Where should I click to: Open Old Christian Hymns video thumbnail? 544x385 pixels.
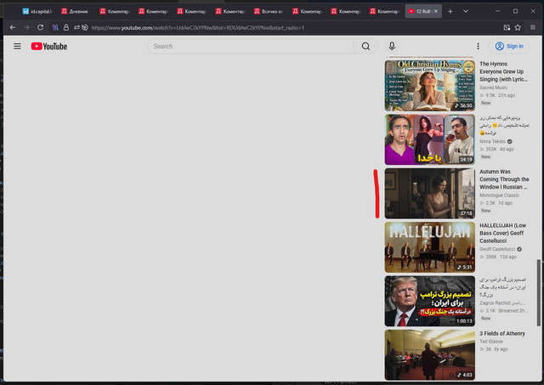tap(429, 86)
